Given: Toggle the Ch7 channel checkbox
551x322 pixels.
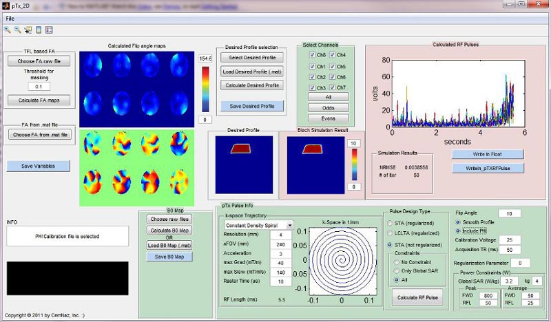Looking at the screenshot, I should click(332, 87).
